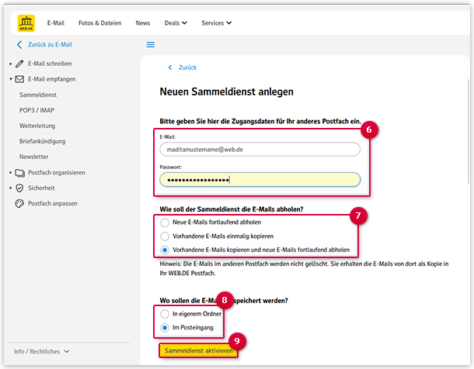Click the folder icon for Postfach organisieren

20,173
